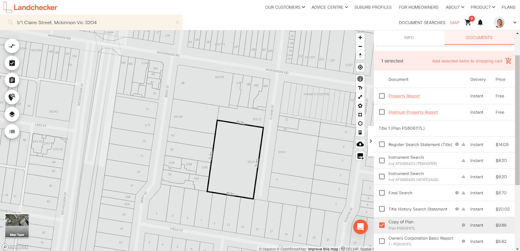Tick the Property Report checkbox
Viewport: 520px width, 251px height.
coord(382,96)
